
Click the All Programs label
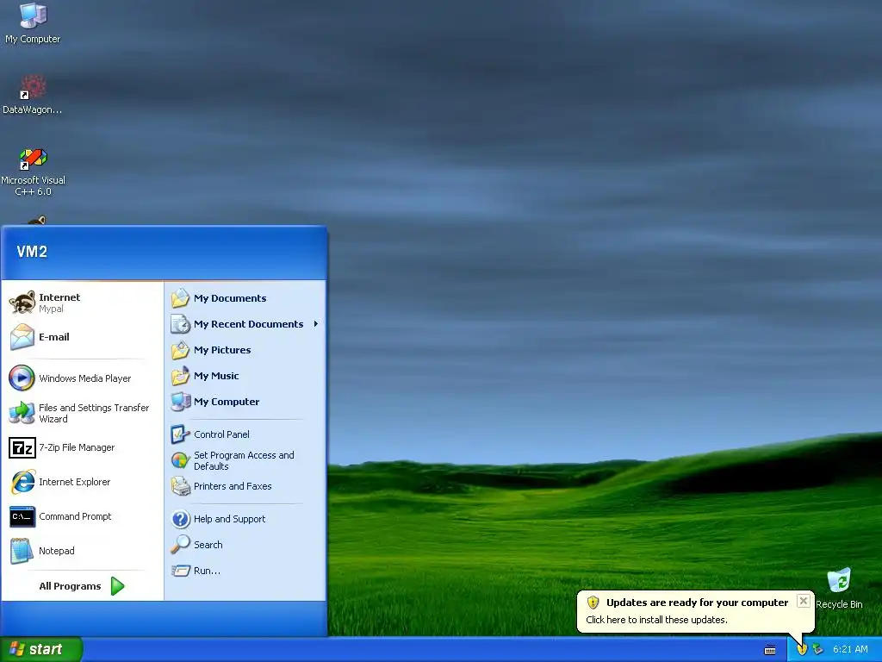pyautogui.click(x=70, y=586)
